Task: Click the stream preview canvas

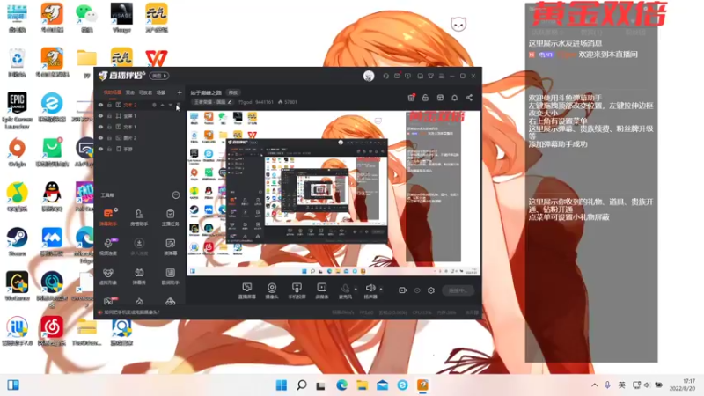Action: (x=334, y=193)
